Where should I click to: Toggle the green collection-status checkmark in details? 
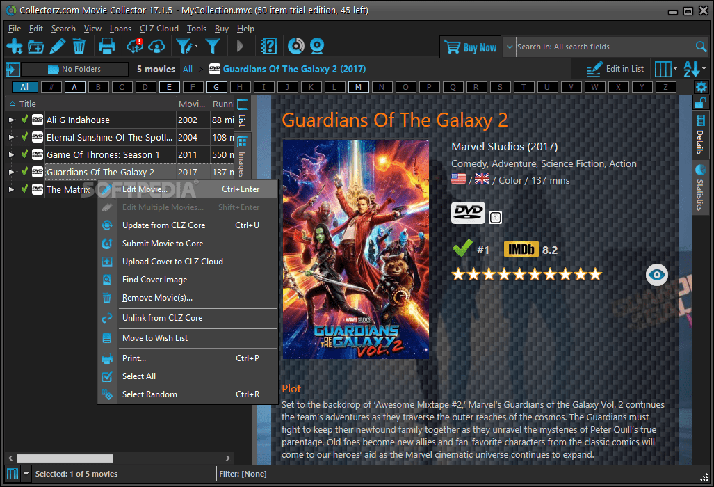pos(462,248)
